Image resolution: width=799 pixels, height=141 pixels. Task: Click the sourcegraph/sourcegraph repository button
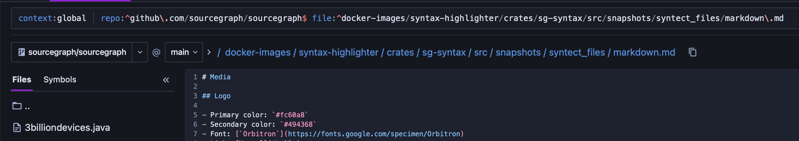tap(72, 52)
